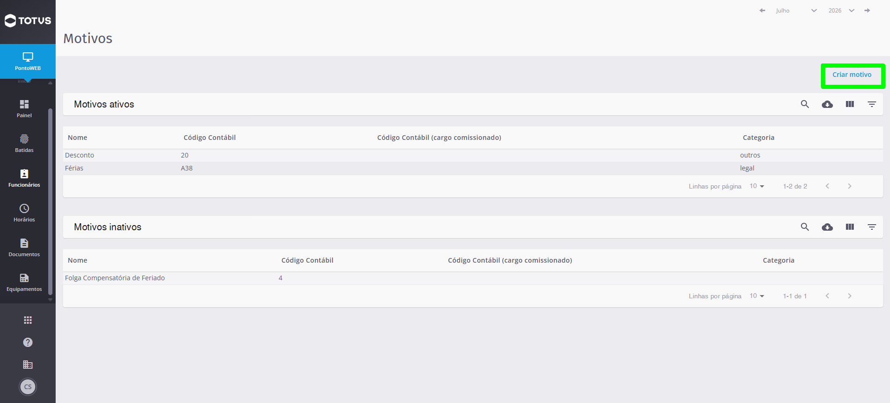Click category 'legal' cell
The image size is (890, 403).
point(747,168)
